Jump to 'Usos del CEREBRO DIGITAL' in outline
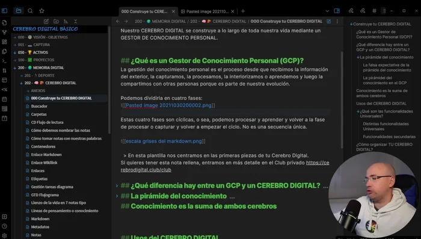The width and height of the screenshot is (421, 239). tap(381, 104)
